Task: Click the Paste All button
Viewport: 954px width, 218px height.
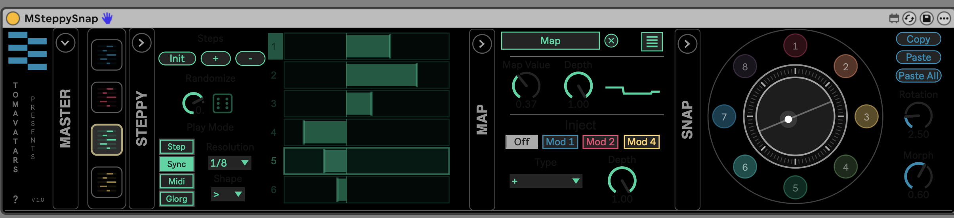Action: [x=918, y=76]
